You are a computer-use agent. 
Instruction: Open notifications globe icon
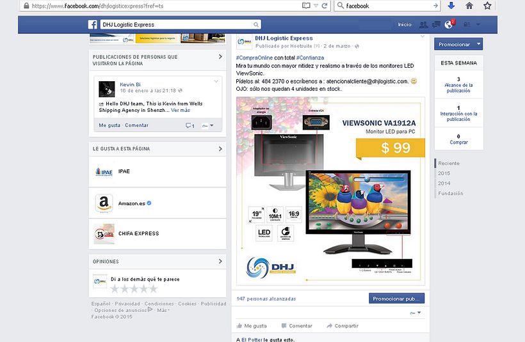[x=449, y=24]
